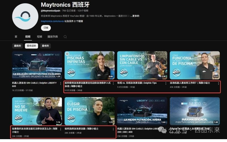Play the LIBERTY 600 thumbnail video
This screenshot has width=227, height=142.
[37, 65]
